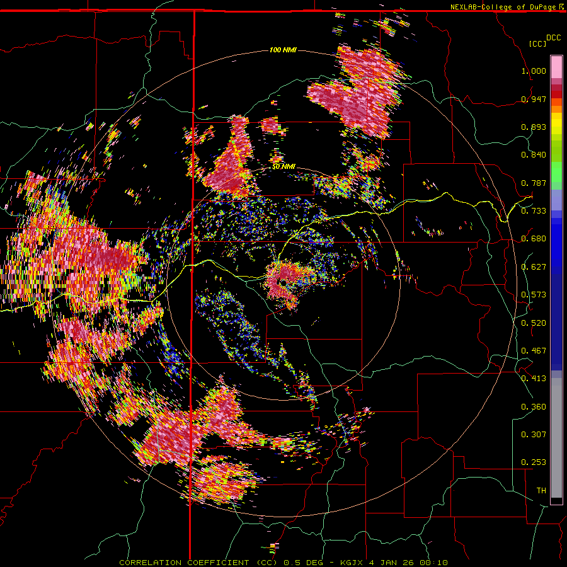Image resolution: width=567 pixels, height=567 pixels.
Task: Click the KGJX station ID in footer
Action: (x=352, y=563)
